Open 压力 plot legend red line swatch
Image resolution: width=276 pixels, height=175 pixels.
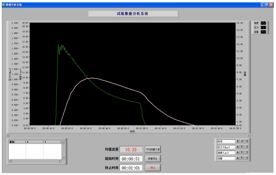pos(263,28)
